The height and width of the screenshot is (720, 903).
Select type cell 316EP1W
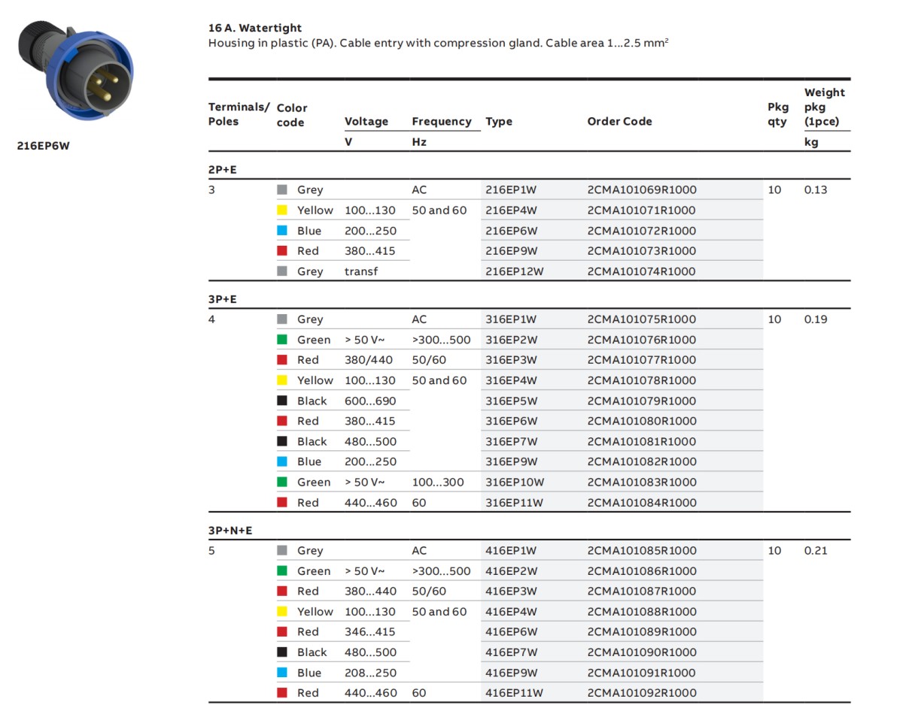click(511, 319)
